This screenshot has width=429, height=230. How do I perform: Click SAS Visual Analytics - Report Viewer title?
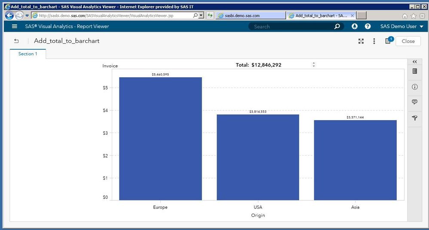tap(67, 27)
